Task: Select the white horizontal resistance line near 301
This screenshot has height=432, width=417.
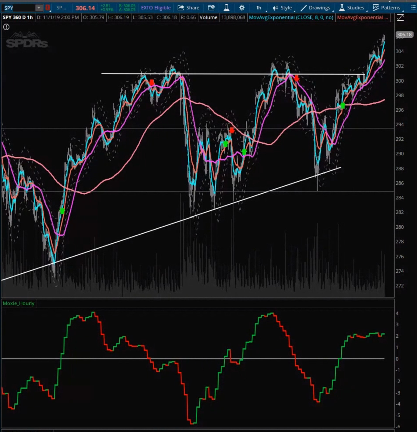Action: tap(233, 74)
